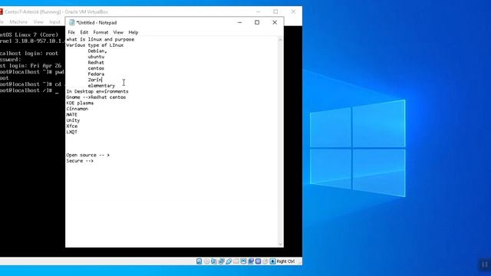Click the shared folders indicator in VirtualBox status bar

pyautogui.click(x=236, y=261)
